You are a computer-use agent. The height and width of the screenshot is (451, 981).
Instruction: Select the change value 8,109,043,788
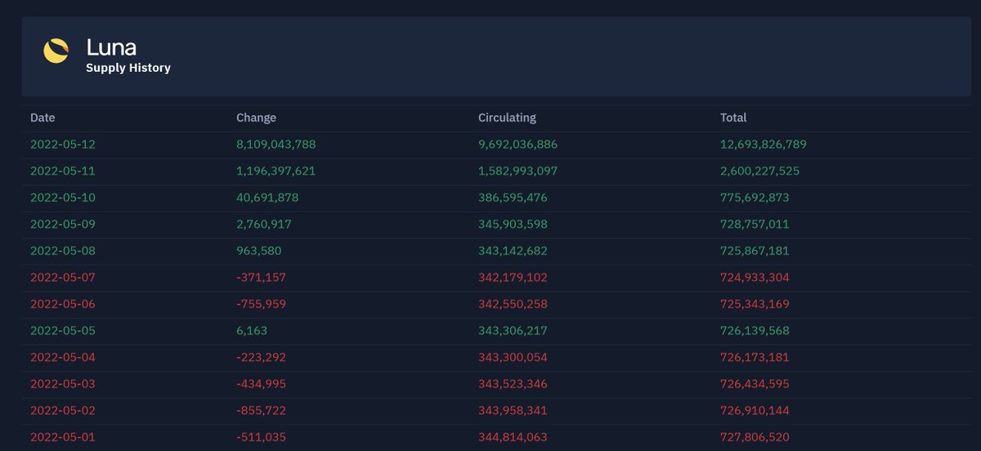[276, 145]
